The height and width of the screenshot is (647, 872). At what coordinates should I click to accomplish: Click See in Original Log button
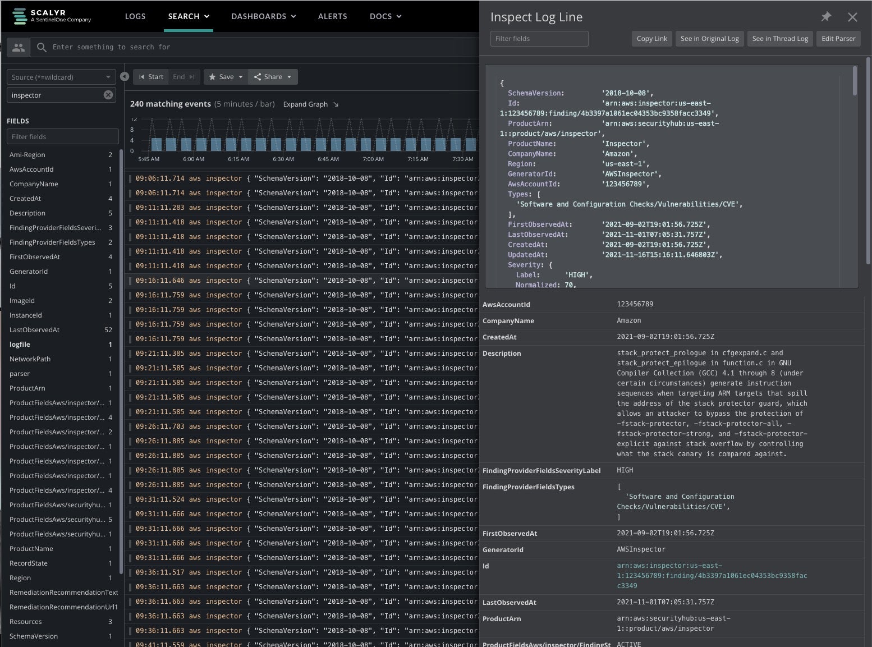coord(709,39)
